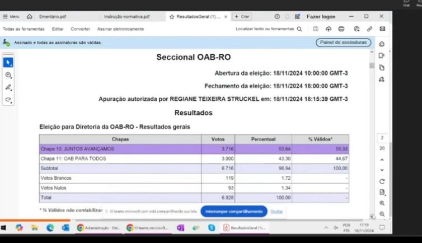This screenshot has height=243, width=422.
Task: Select the zoom marquee tool
Action: (8, 75)
